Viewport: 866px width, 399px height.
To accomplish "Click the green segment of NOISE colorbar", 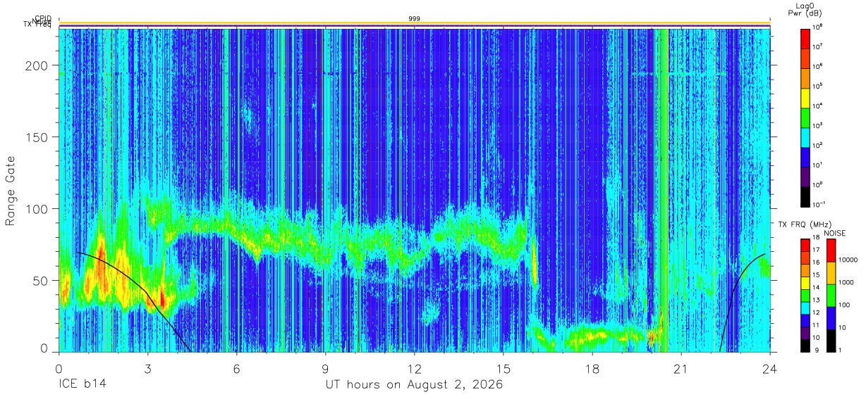I will point(831,296).
